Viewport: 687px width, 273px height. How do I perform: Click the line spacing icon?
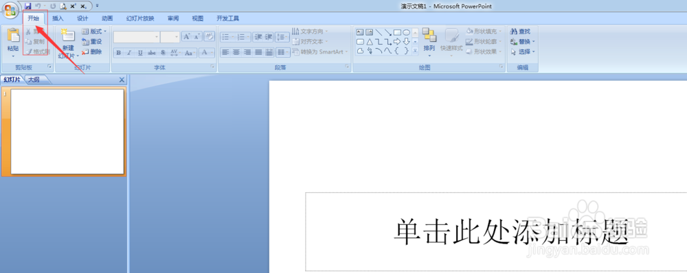(282, 37)
